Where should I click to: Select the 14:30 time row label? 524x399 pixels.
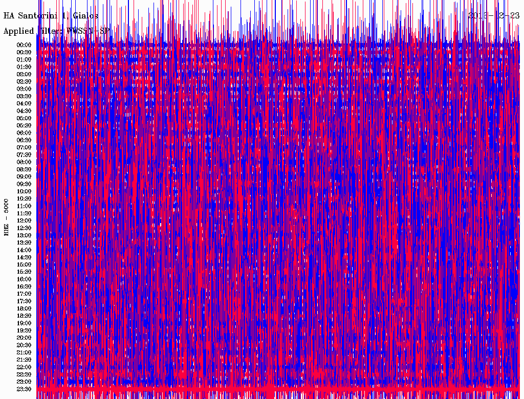coord(24,257)
